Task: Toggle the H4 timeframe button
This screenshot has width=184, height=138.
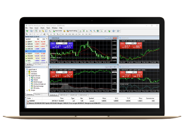Action: coord(80,34)
